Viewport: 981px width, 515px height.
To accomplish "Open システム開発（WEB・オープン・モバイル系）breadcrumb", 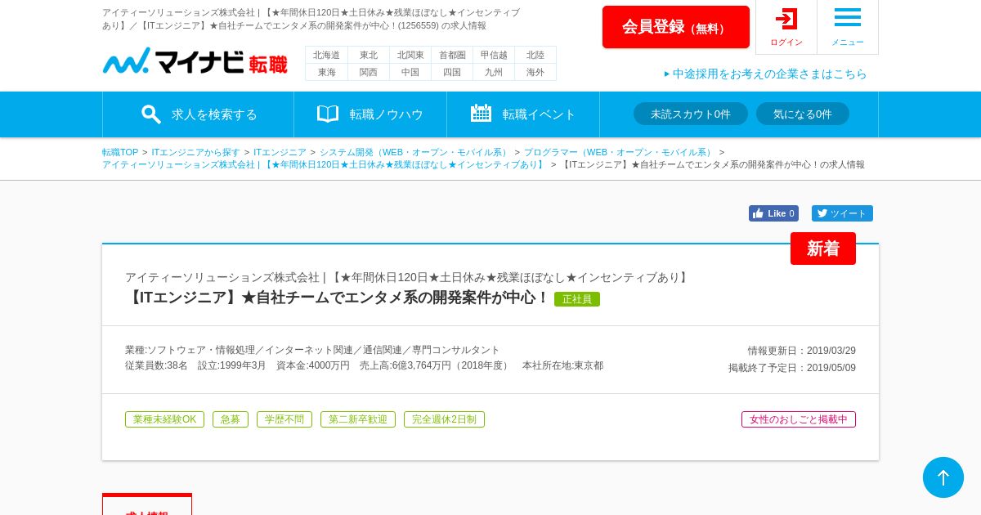I will [x=415, y=152].
